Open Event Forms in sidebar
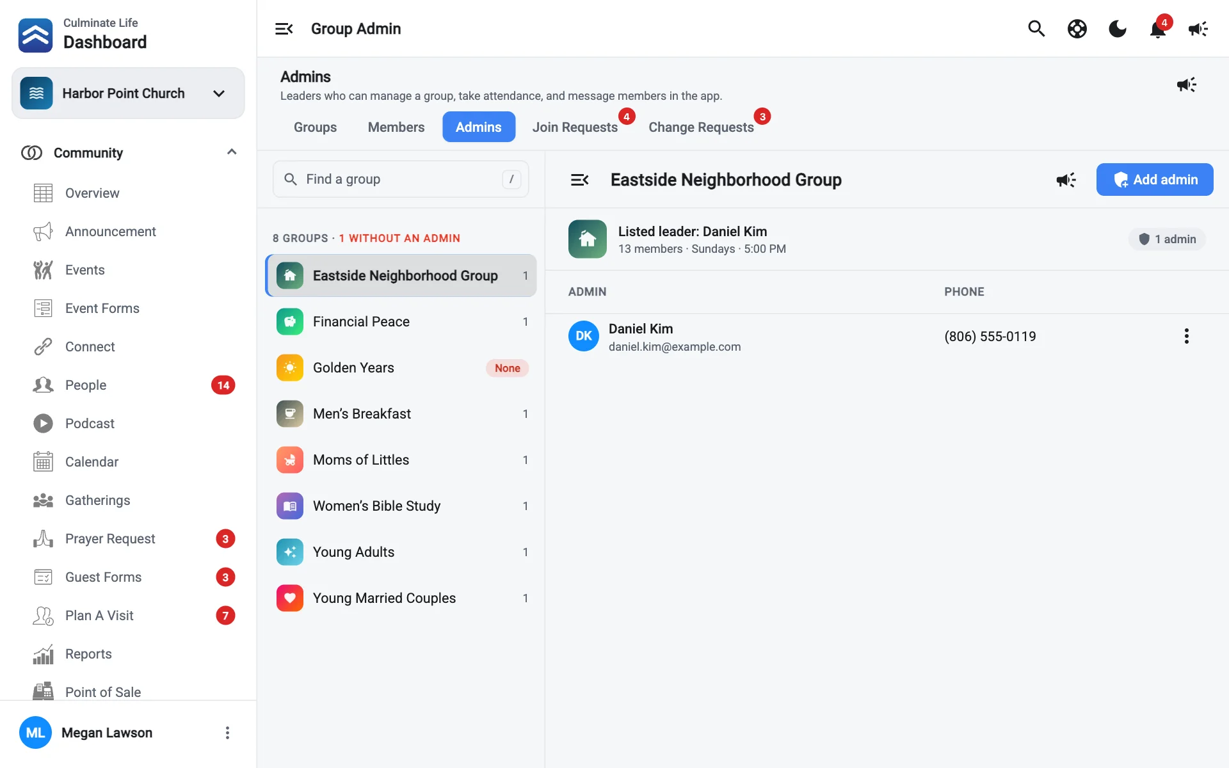Screen dimensions: 1229x768 point(128,308)
